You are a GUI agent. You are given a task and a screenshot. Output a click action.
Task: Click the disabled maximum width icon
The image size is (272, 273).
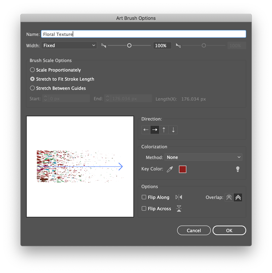click(x=178, y=46)
